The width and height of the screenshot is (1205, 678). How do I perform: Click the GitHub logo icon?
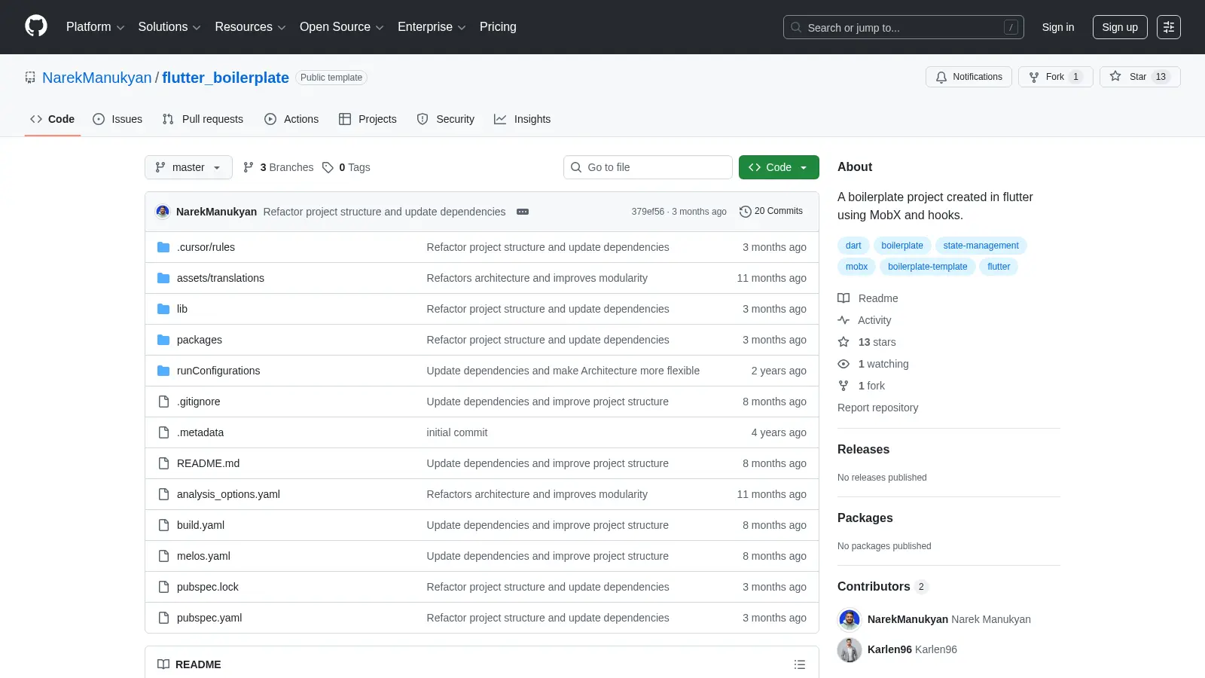tap(36, 26)
